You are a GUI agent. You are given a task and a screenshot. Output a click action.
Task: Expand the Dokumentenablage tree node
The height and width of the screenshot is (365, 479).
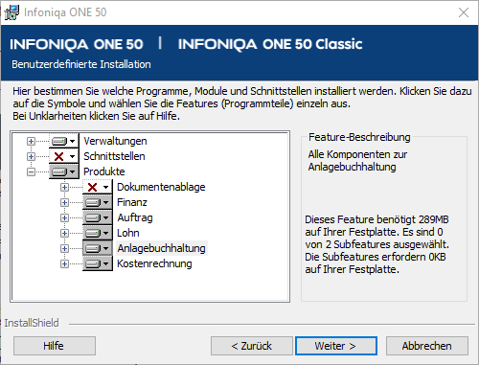click(64, 187)
